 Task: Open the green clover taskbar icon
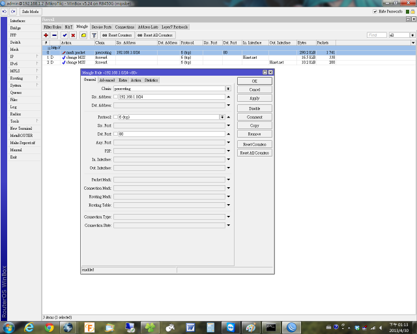(x=150, y=327)
